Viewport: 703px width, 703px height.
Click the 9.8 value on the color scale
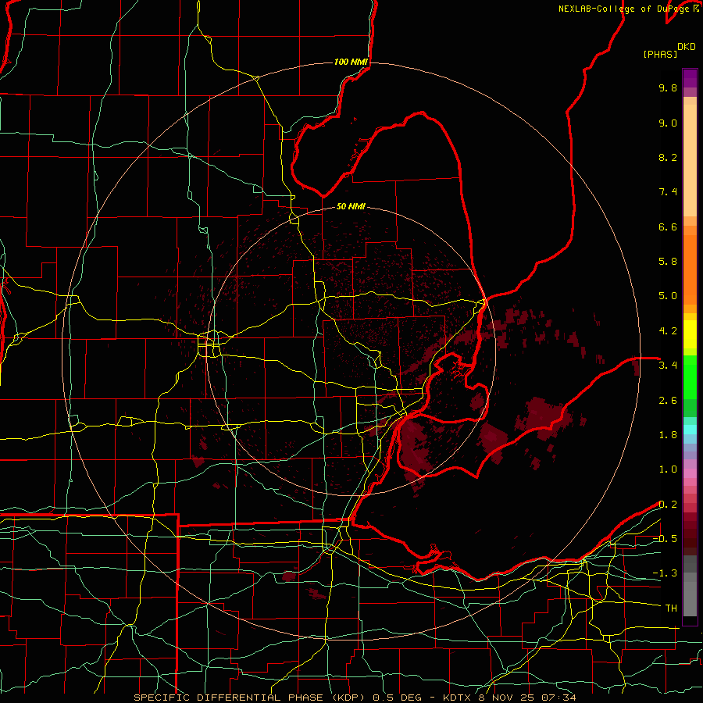pos(668,87)
